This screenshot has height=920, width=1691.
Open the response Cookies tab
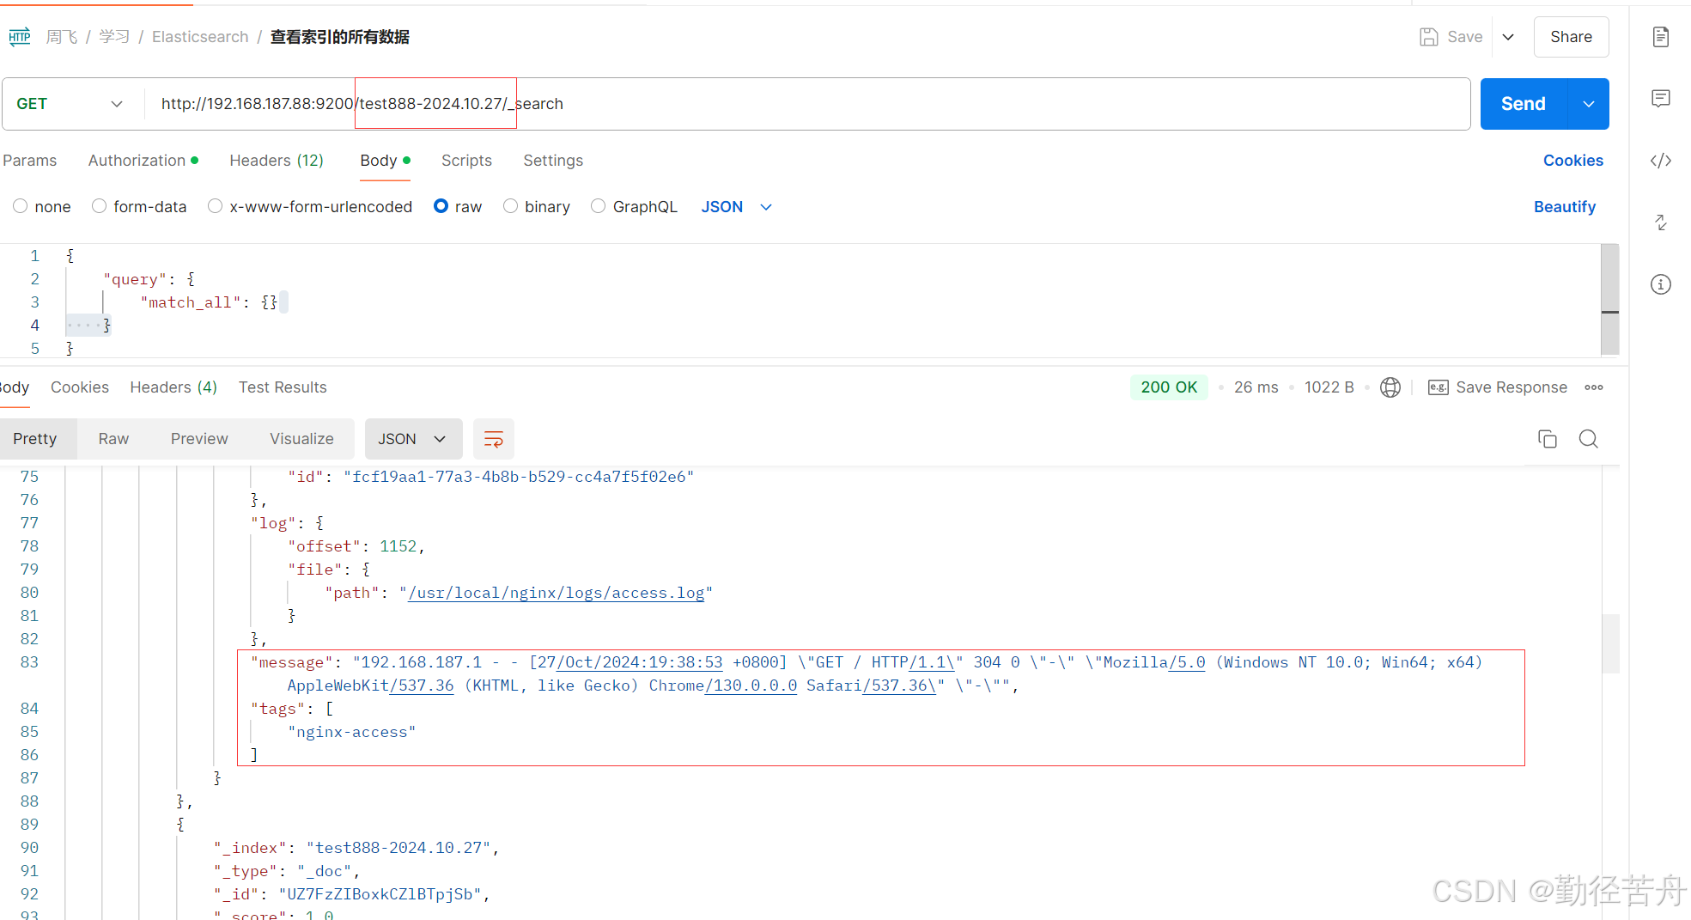tap(80, 387)
